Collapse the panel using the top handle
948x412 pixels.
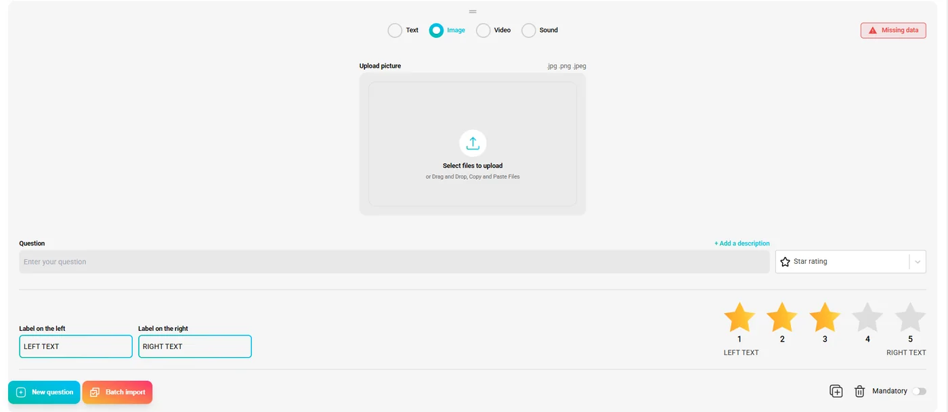[472, 11]
